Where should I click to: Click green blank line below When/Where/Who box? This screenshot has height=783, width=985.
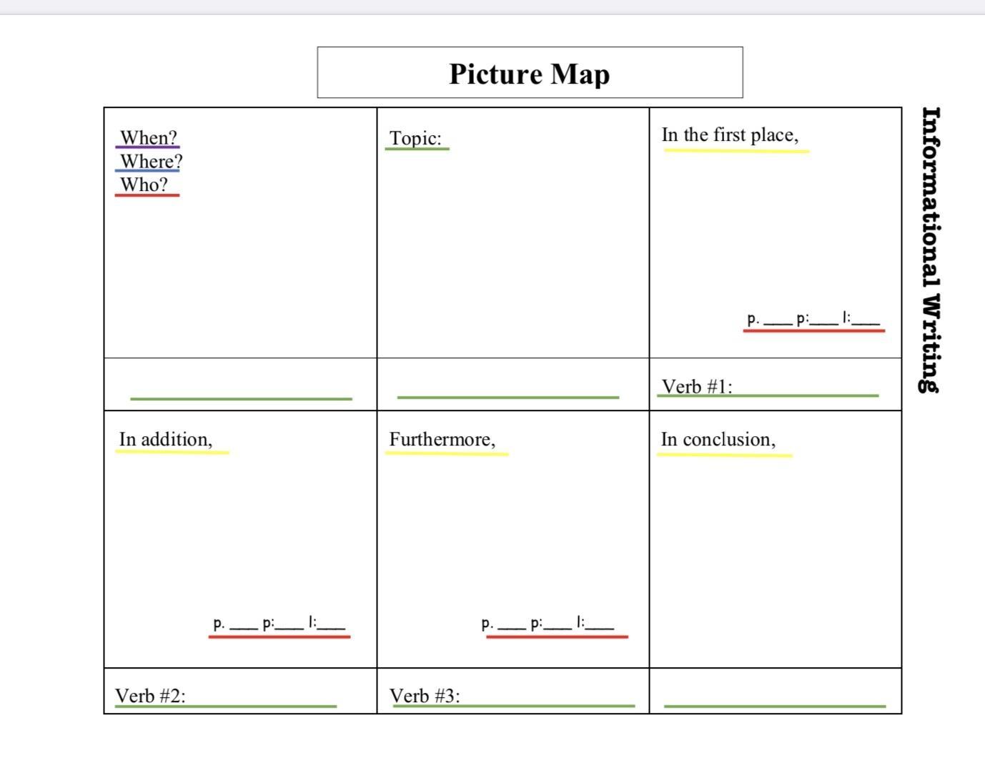[241, 397]
